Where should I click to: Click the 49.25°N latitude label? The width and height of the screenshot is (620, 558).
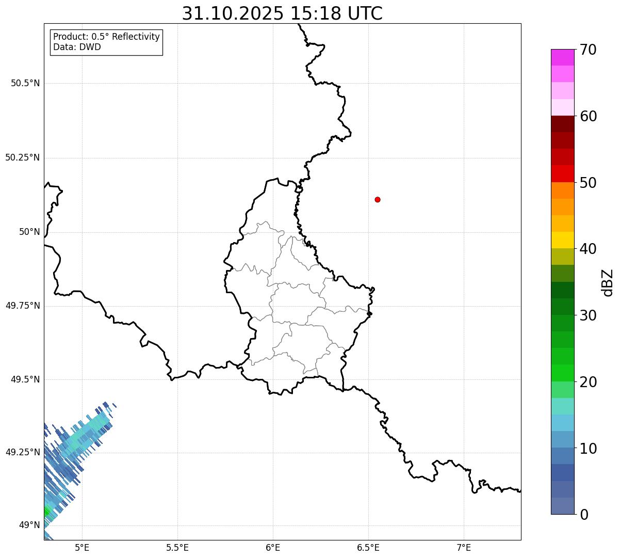[x=22, y=452]
